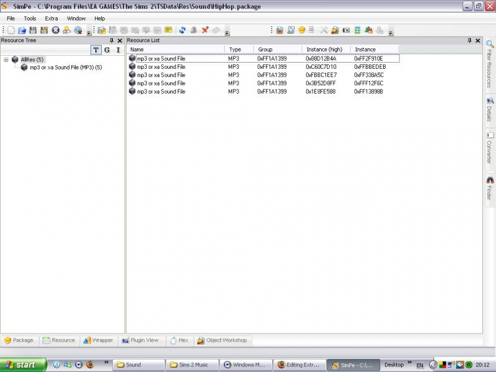Image resolution: width=496 pixels, height=372 pixels.
Task: Select sound file row with instance 0xFF338A5C
Action: click(x=263, y=75)
